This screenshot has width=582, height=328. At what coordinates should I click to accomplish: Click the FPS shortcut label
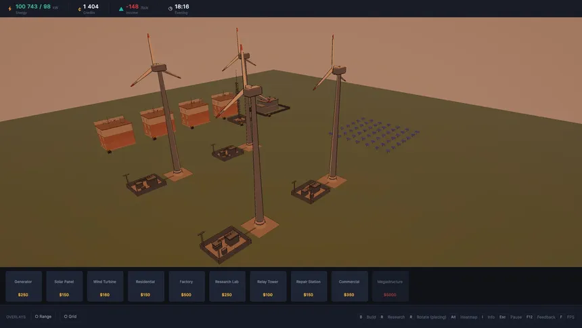pos(570,317)
